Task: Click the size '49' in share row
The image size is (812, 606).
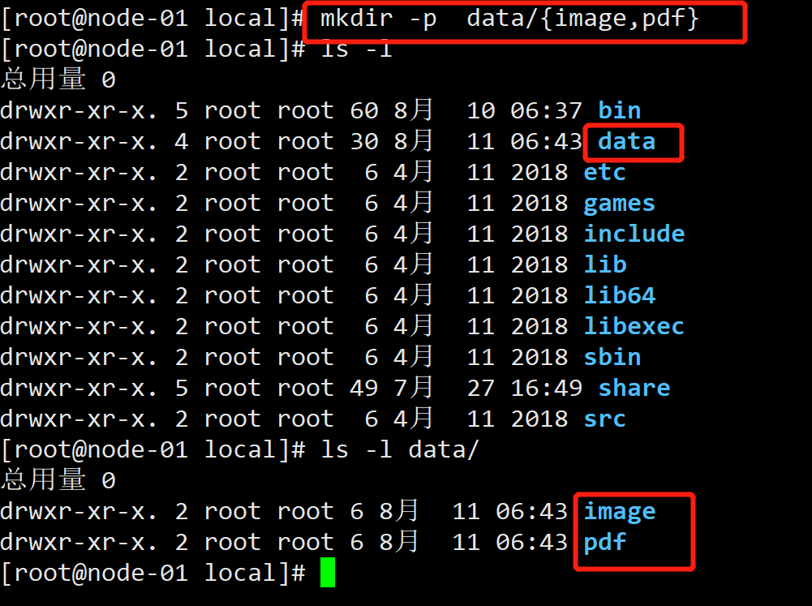Action: coord(364,388)
